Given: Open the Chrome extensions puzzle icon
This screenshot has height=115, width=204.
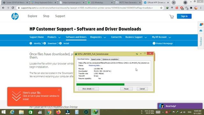Looking at the screenshot, I should point(191,8).
